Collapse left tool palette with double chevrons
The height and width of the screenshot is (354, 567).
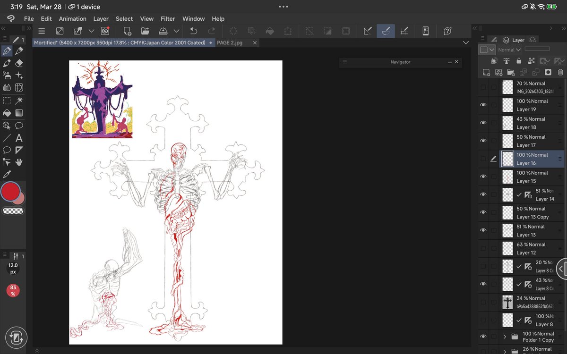point(4,28)
